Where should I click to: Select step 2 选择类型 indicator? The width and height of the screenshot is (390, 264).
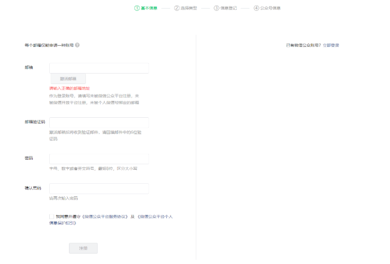pos(185,8)
